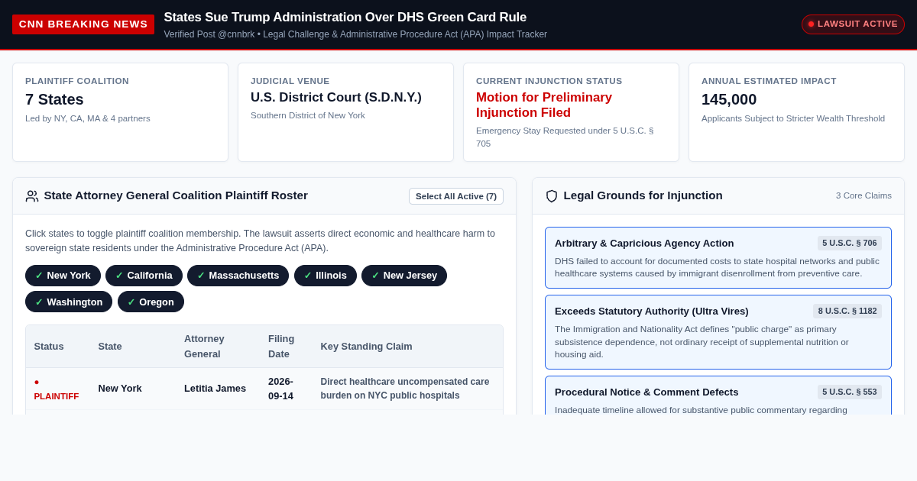Screen dimensions: 917x481
Task: Click Applicants Subject to Stricter Wealth Threshold
Action: point(793,118)
